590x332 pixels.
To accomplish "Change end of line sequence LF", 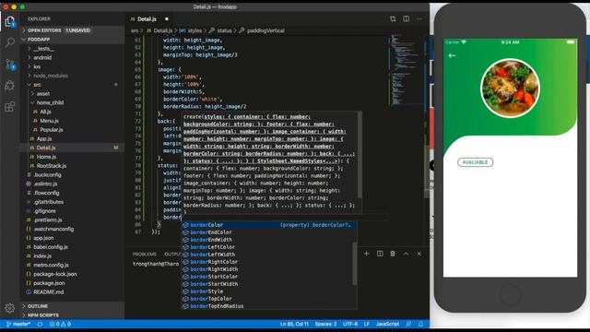I will 367,324.
